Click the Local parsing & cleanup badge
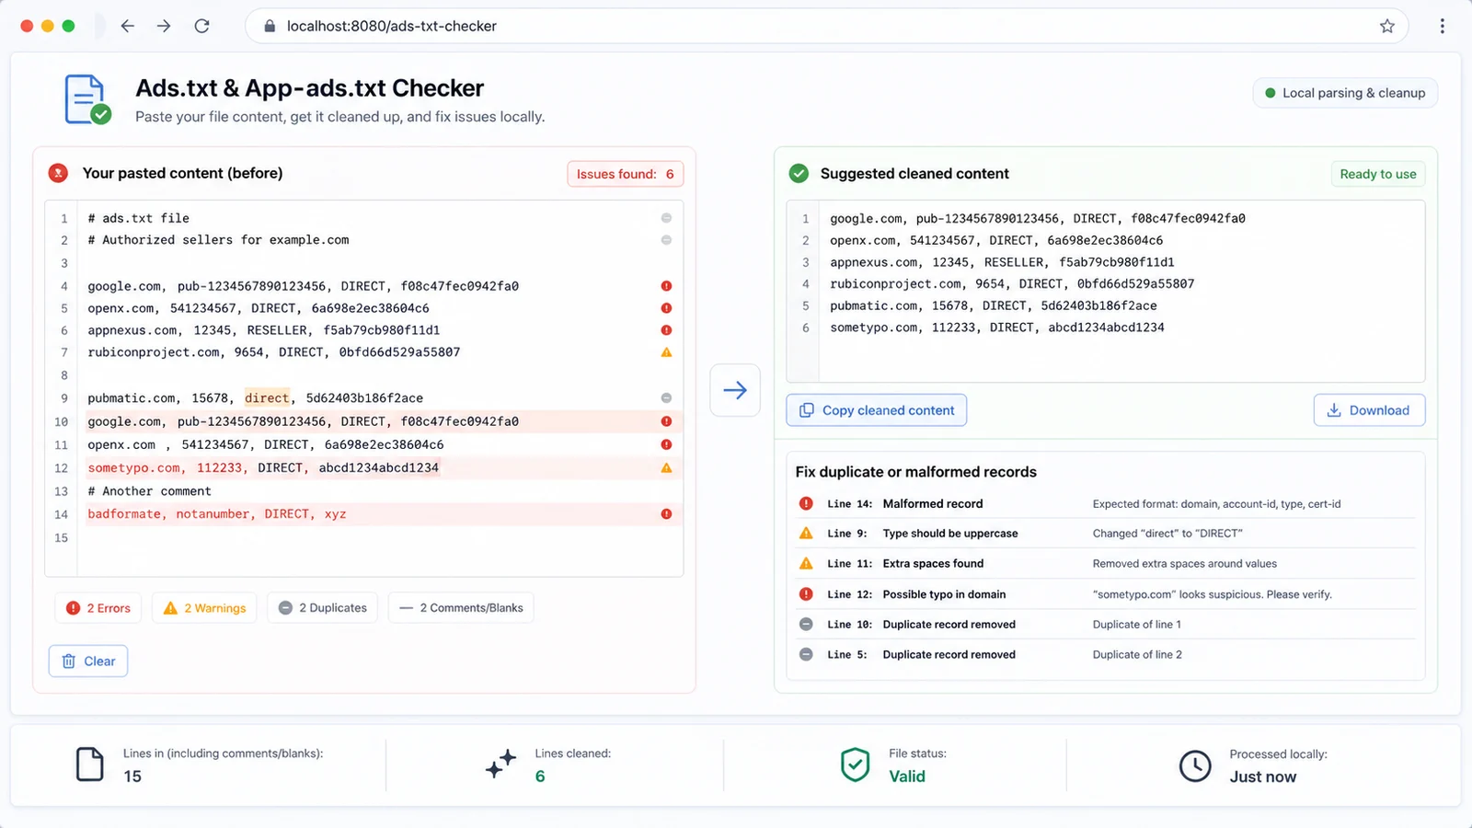The height and width of the screenshot is (828, 1472). tap(1345, 93)
